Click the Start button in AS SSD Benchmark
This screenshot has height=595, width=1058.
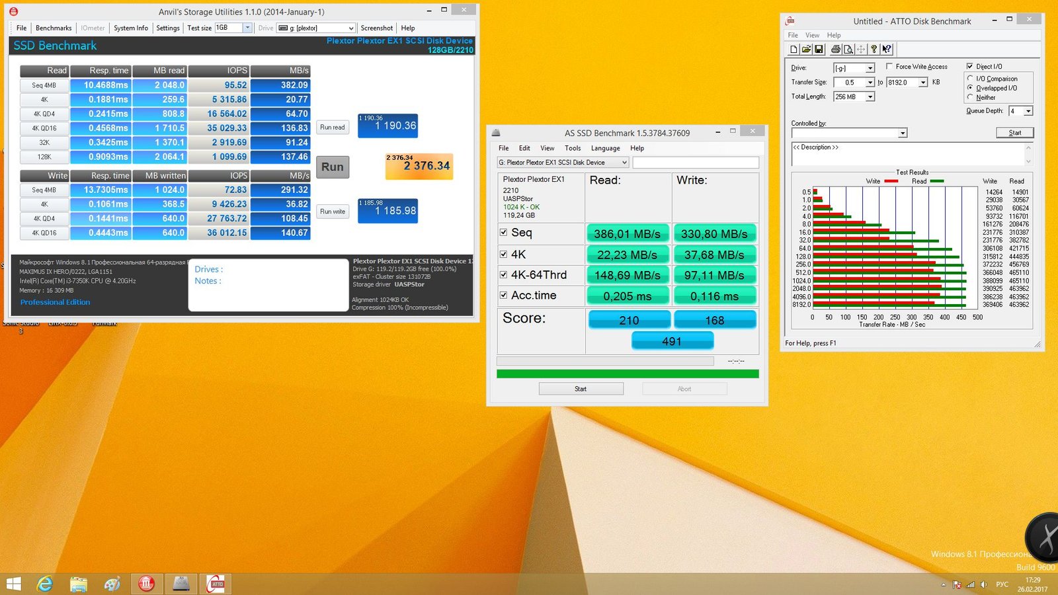[x=581, y=389]
